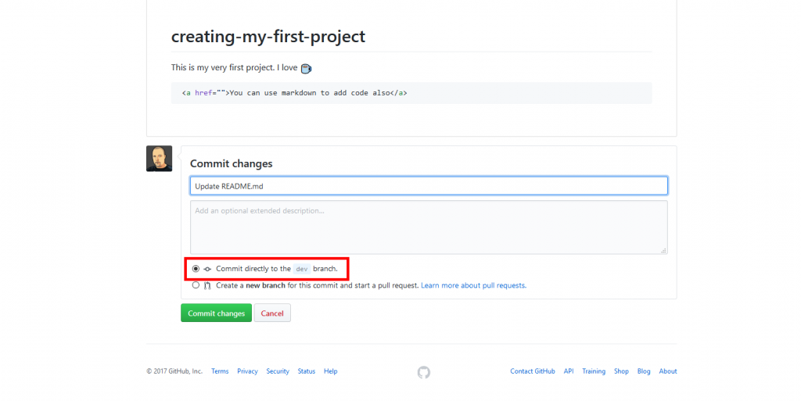This screenshot has width=801, height=401.
Task: Cancel the commit
Action: pyautogui.click(x=272, y=313)
